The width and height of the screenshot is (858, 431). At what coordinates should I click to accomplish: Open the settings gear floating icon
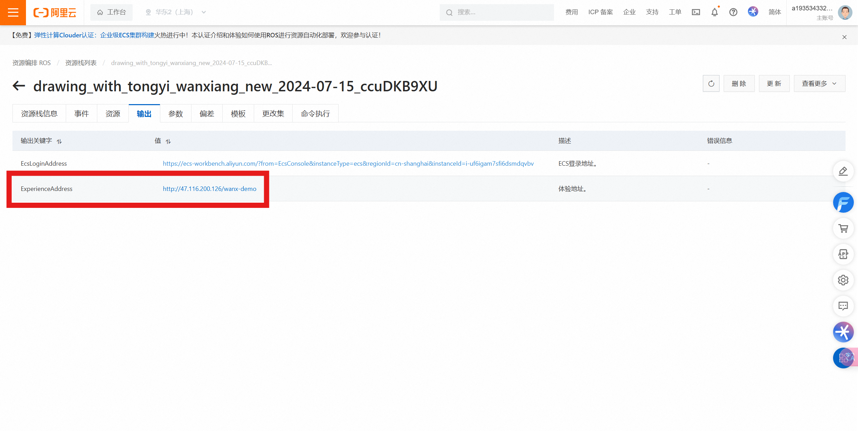843,280
